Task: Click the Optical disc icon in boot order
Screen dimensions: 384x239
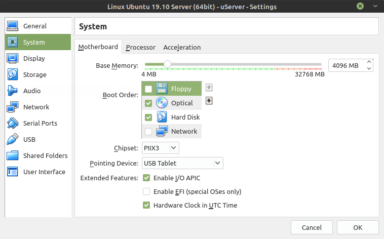Action: (162, 103)
